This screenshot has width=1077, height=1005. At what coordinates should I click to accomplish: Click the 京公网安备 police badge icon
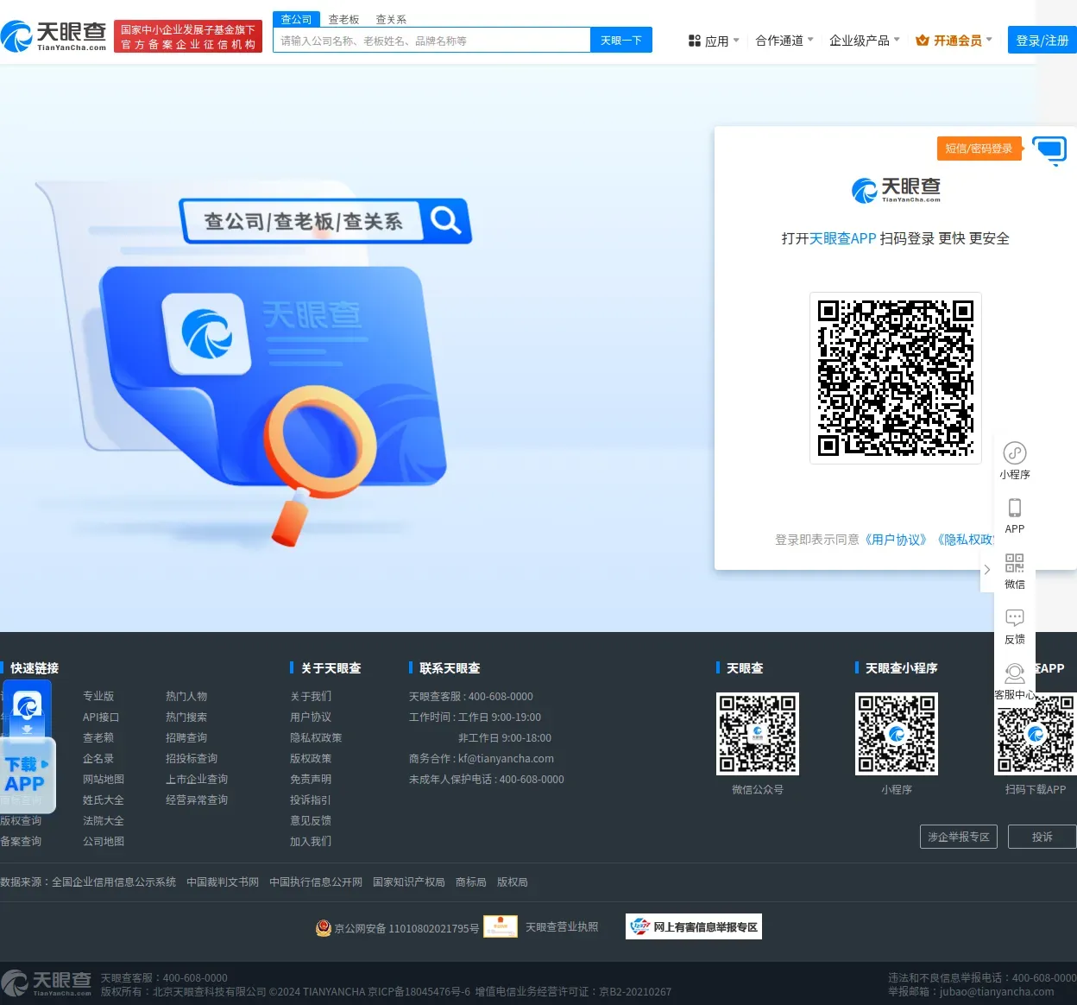[323, 928]
